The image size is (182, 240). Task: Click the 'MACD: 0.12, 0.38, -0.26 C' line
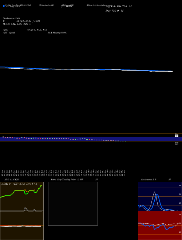[x=17, y=24]
